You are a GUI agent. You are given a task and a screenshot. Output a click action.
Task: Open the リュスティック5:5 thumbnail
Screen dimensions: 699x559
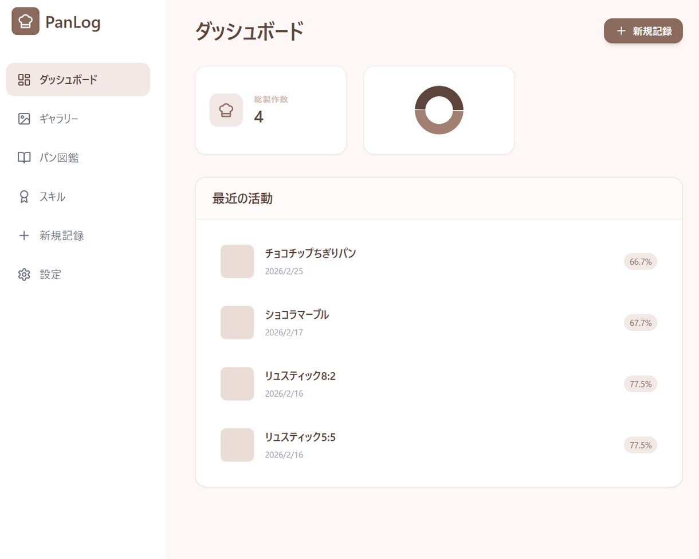(x=237, y=445)
